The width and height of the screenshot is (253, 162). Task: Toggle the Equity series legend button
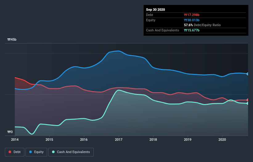click(x=36, y=152)
